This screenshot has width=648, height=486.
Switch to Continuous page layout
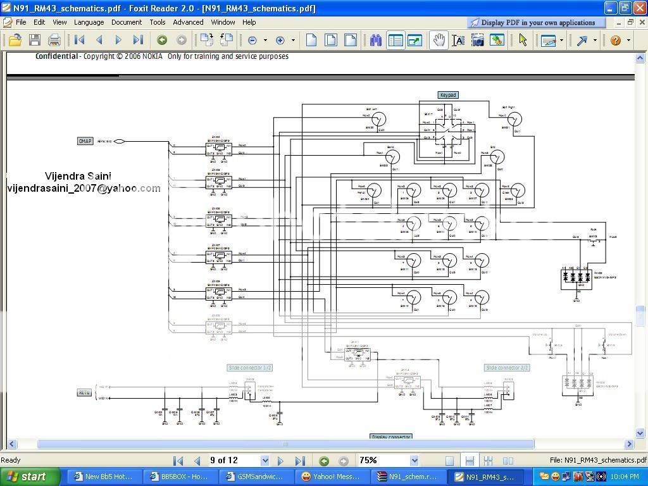(470, 461)
